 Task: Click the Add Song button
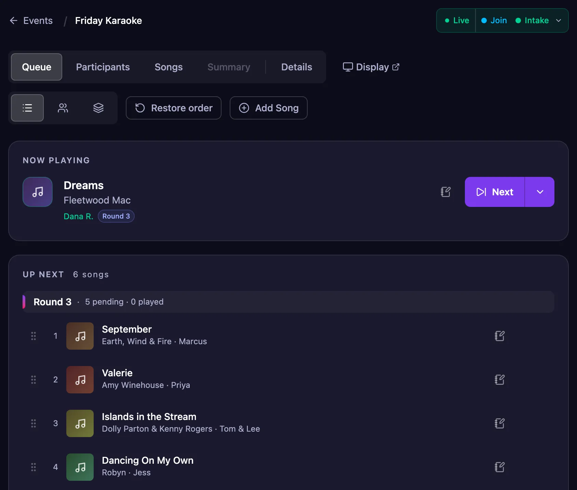(x=269, y=108)
